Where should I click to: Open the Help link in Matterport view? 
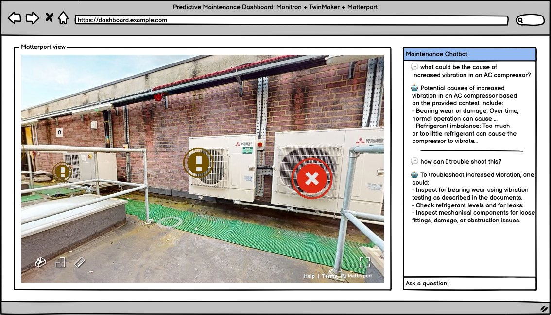point(309,276)
